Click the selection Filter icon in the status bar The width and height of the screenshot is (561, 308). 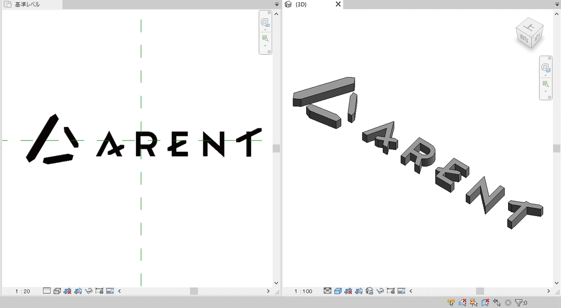pos(518,302)
